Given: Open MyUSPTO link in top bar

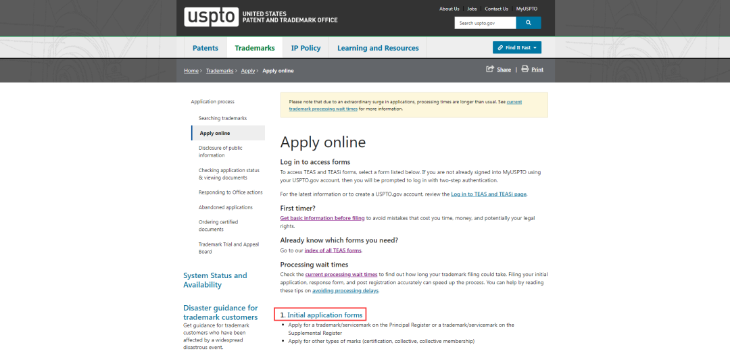Looking at the screenshot, I should 527,9.
